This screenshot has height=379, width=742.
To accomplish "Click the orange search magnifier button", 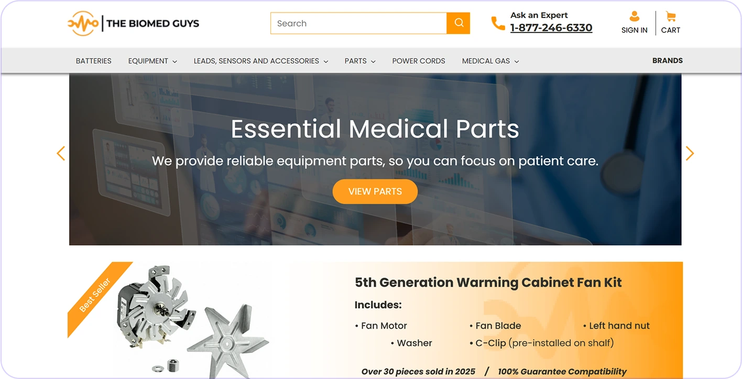I will pyautogui.click(x=459, y=23).
